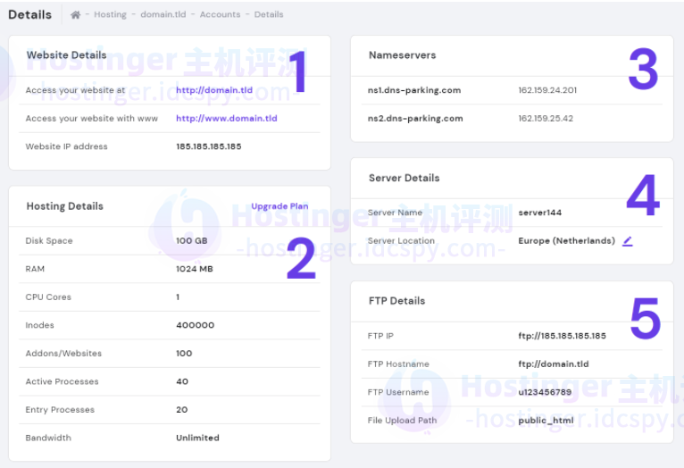Click Upgrade Plan link
The image size is (684, 468).
tap(279, 206)
